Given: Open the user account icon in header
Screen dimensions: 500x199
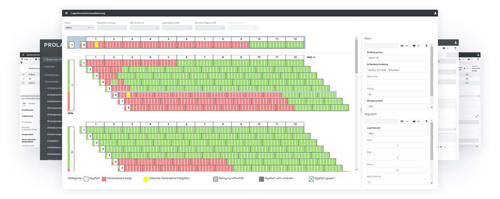Looking at the screenshot, I should click(x=435, y=13).
